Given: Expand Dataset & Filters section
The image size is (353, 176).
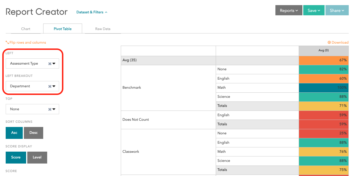Looking at the screenshot, I should (x=92, y=12).
